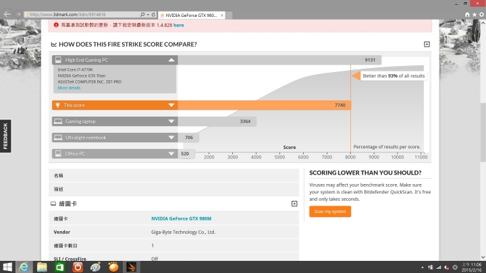Click the taskbar clock 11:06
This screenshot has width=486, height=273.
pos(471,267)
